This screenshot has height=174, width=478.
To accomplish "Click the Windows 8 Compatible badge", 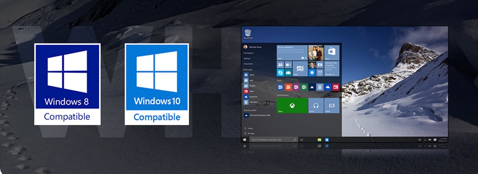I will tap(67, 84).
